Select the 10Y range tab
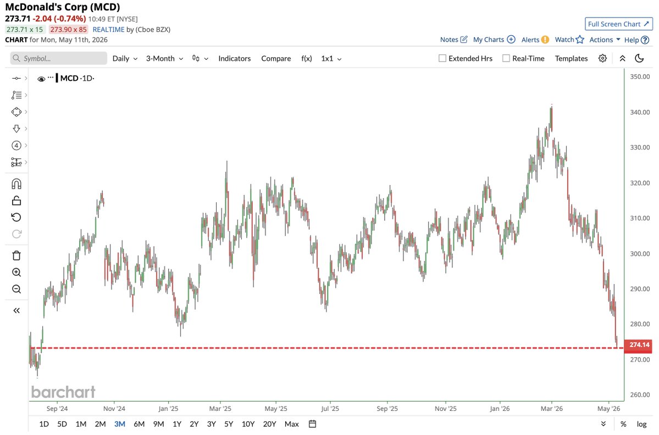 pyautogui.click(x=248, y=424)
